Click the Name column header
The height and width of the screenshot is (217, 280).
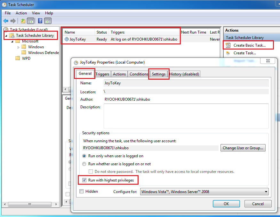(78, 32)
